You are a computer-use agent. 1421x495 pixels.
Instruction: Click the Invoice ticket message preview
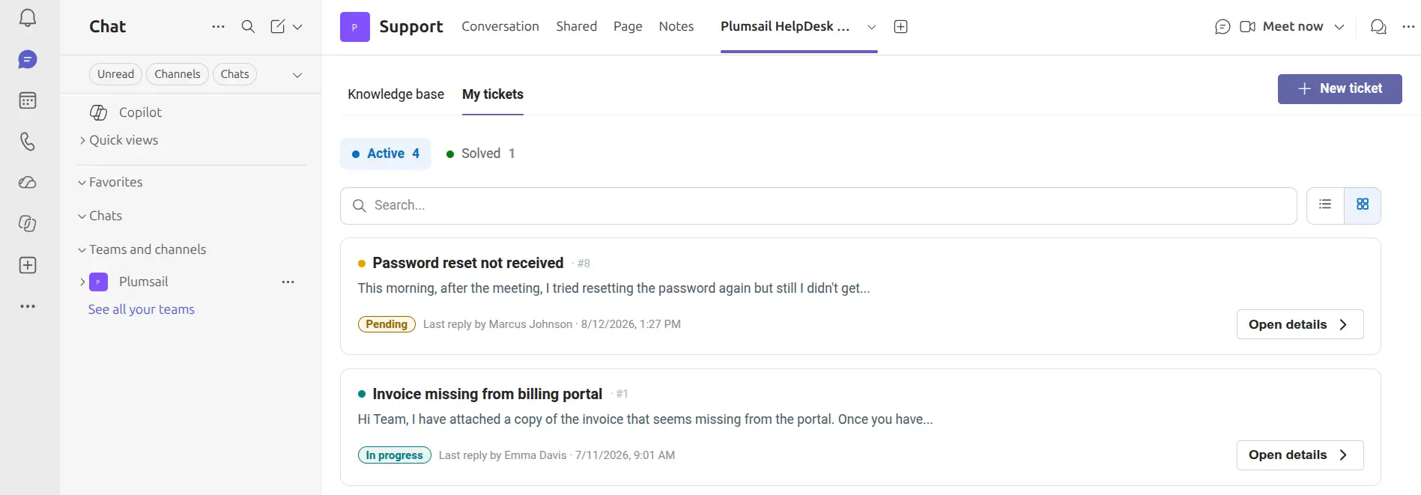(645, 419)
